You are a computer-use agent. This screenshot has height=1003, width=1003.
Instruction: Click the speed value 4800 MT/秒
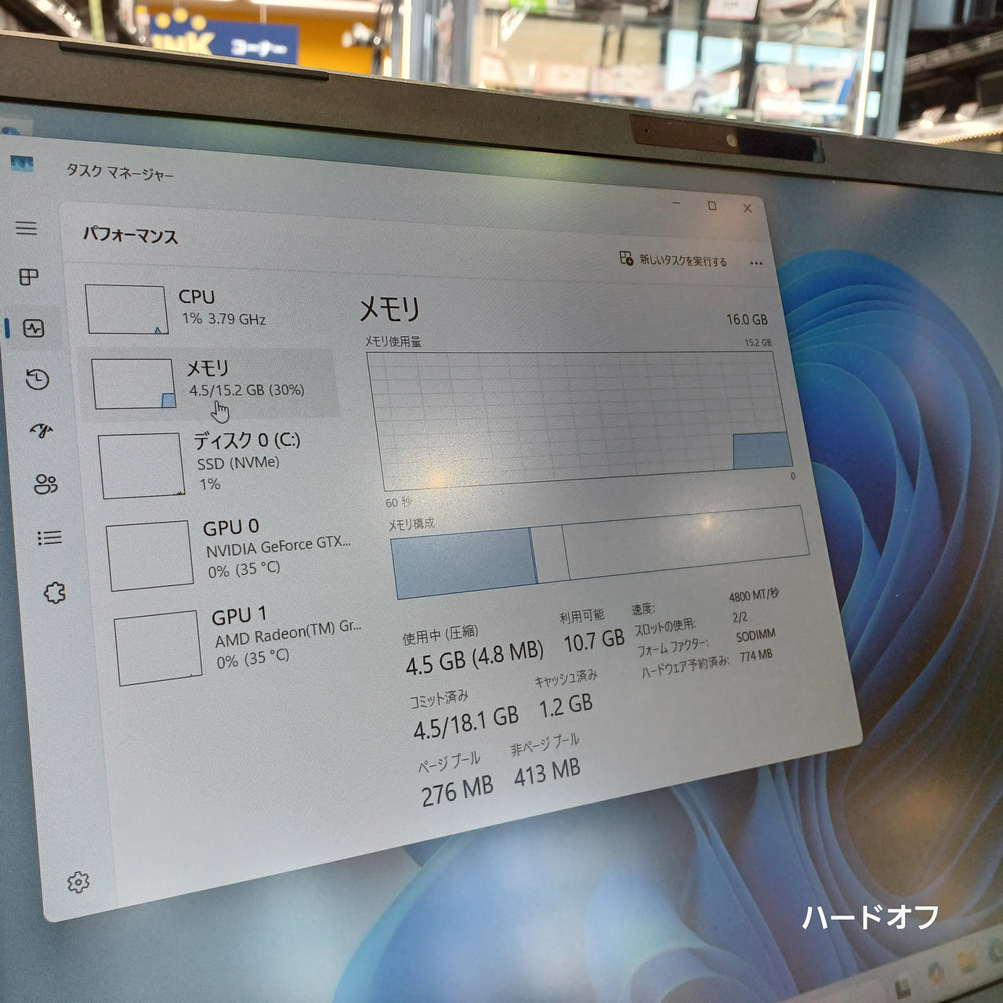(754, 596)
